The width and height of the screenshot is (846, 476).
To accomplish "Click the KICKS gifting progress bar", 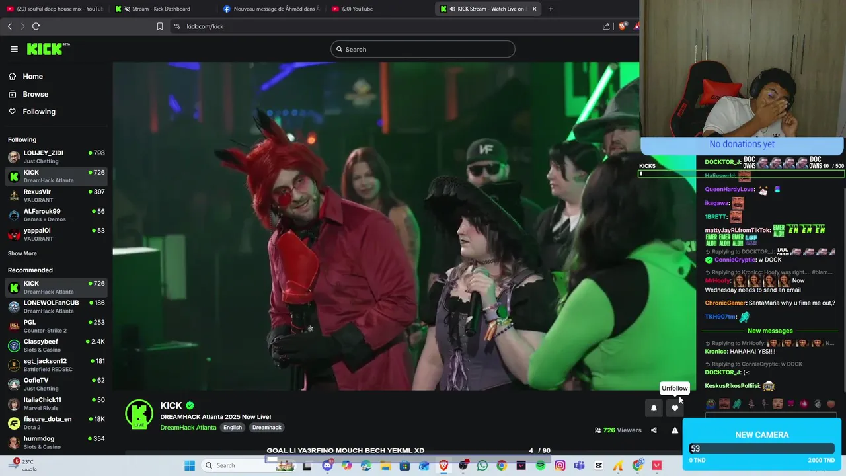I will (x=742, y=174).
